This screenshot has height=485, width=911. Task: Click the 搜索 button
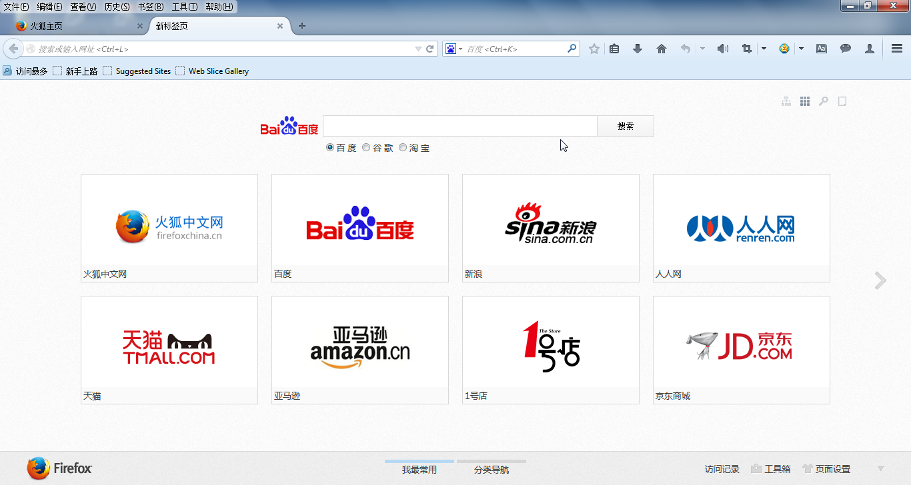pos(626,126)
